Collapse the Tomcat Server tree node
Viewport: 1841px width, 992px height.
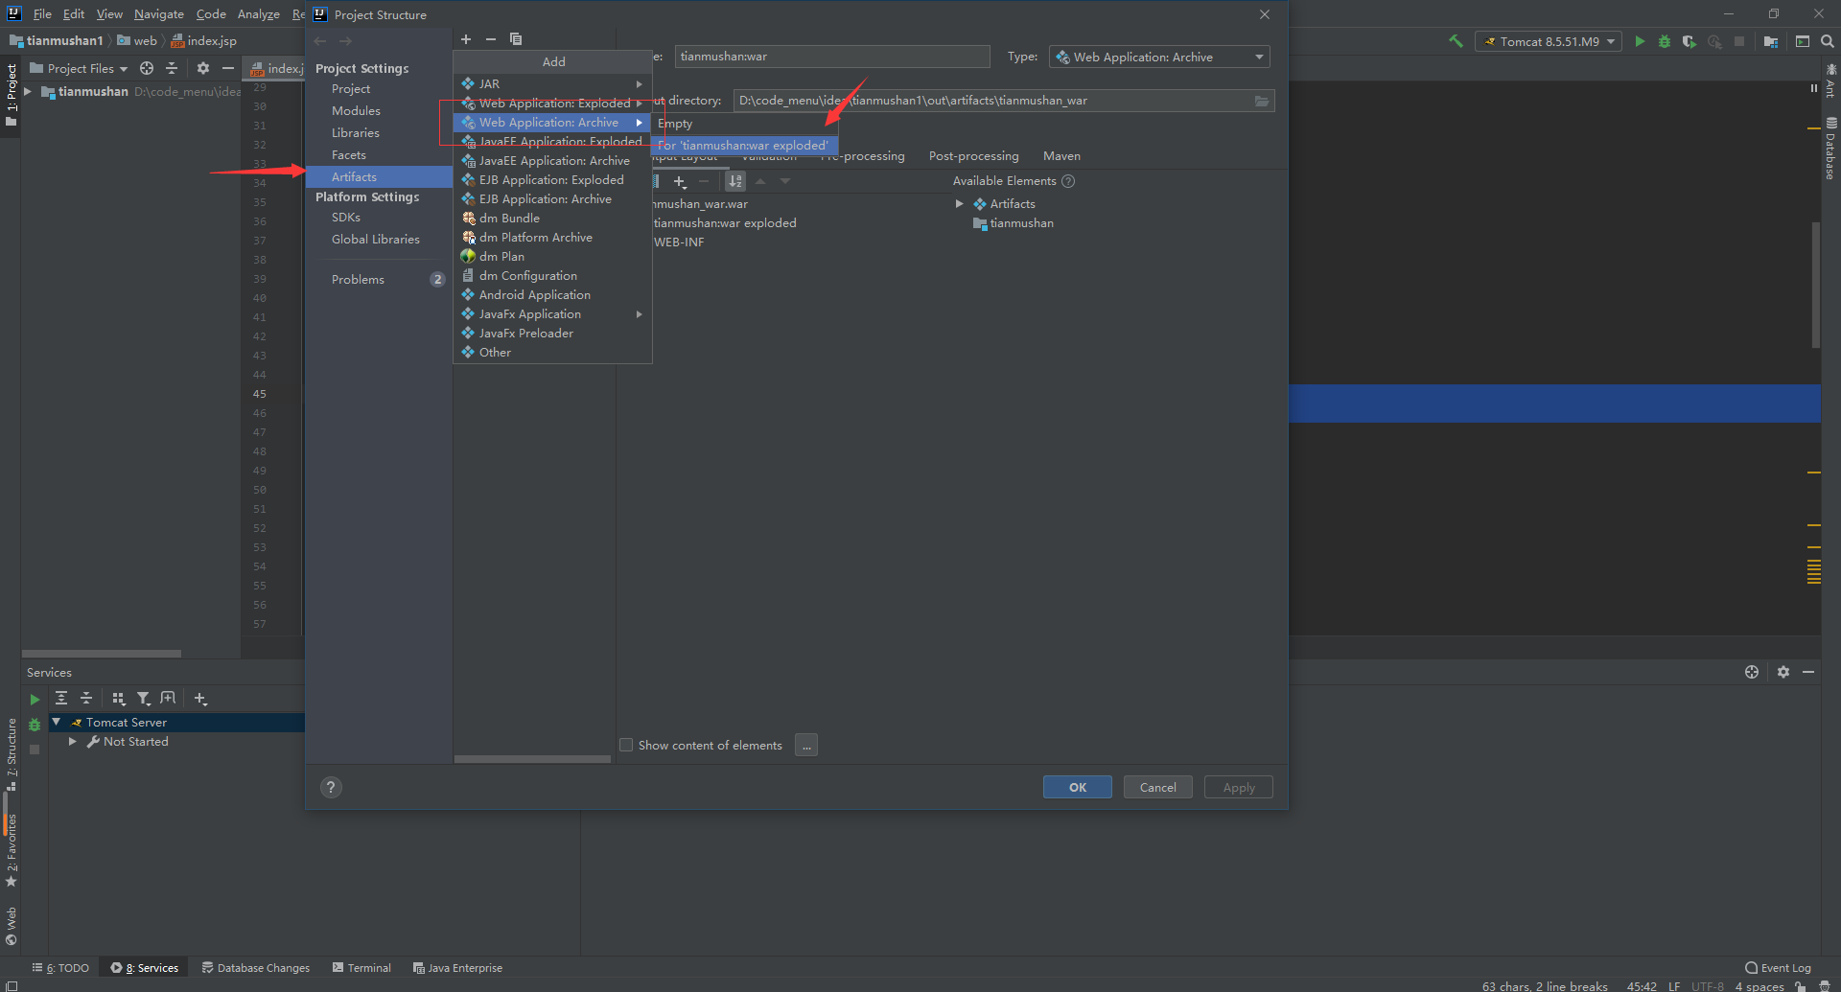[x=57, y=722]
